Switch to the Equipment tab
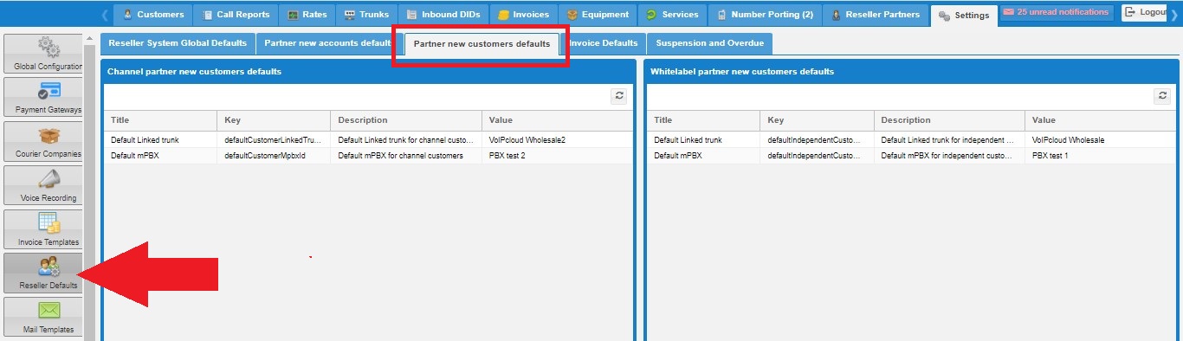This screenshot has width=1183, height=341. (598, 15)
